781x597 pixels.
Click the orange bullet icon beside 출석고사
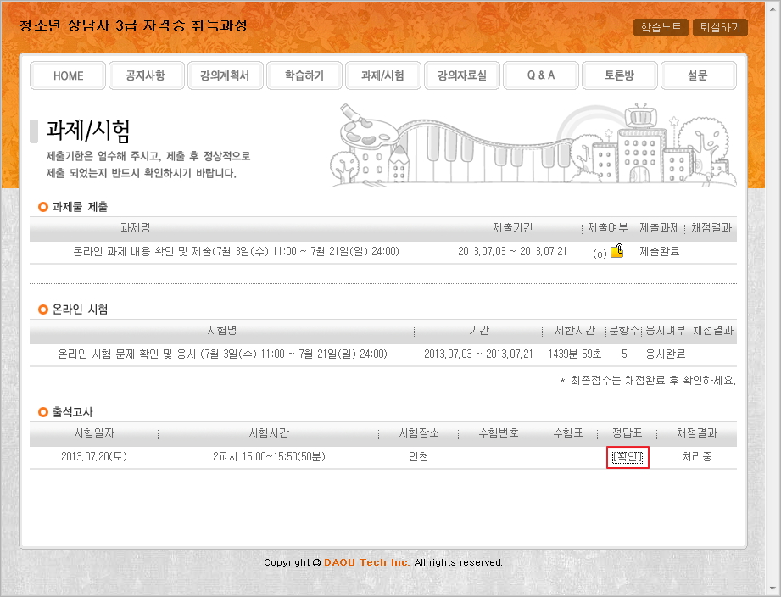coord(43,412)
